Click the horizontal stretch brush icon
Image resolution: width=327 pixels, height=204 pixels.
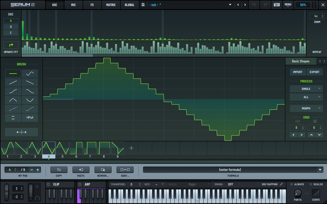pyautogui.click(x=21, y=132)
